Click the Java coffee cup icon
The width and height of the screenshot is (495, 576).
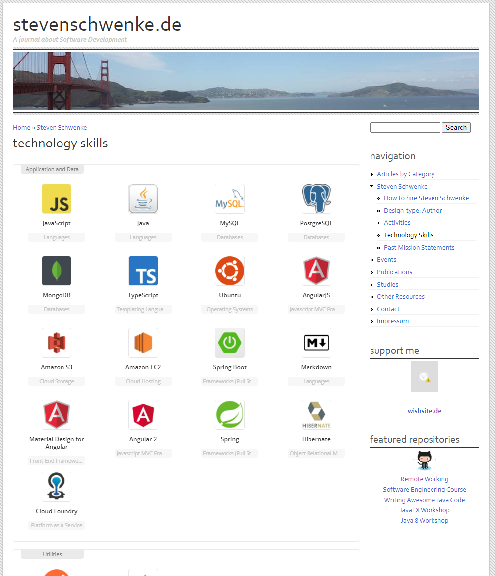click(143, 199)
